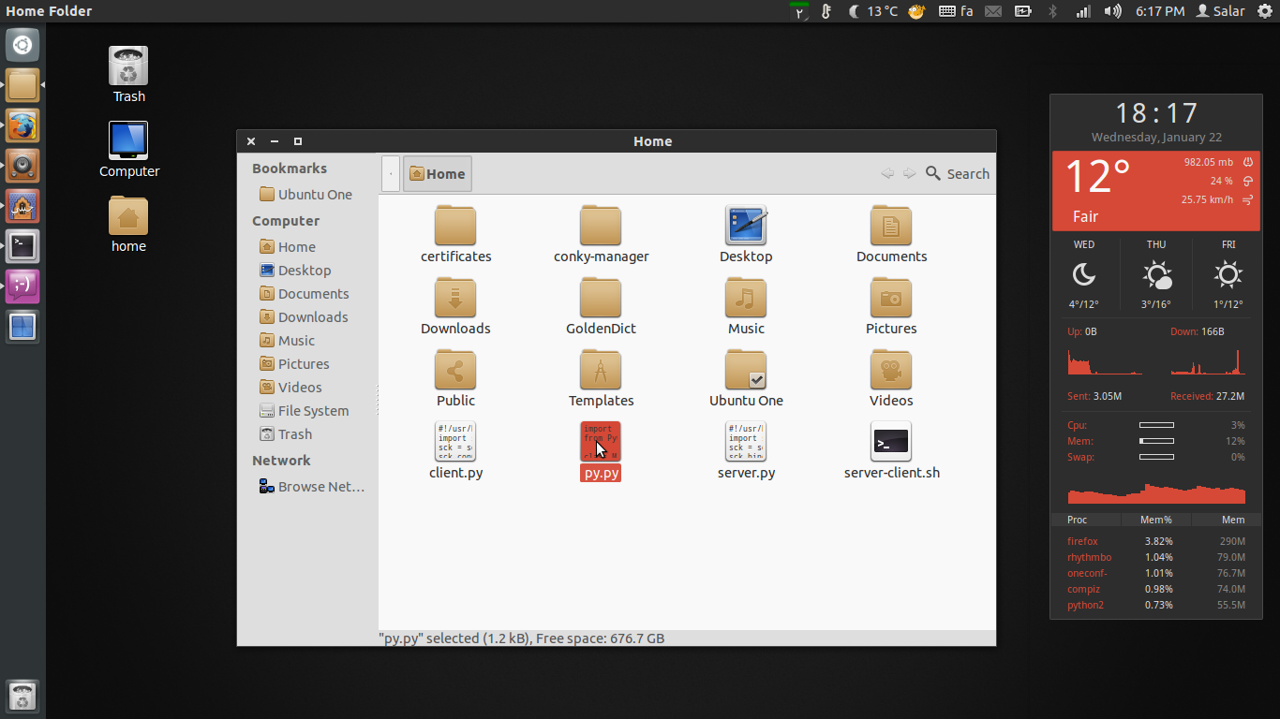Open the Ubuntu One bookmark
1280x719 pixels.
coord(314,195)
